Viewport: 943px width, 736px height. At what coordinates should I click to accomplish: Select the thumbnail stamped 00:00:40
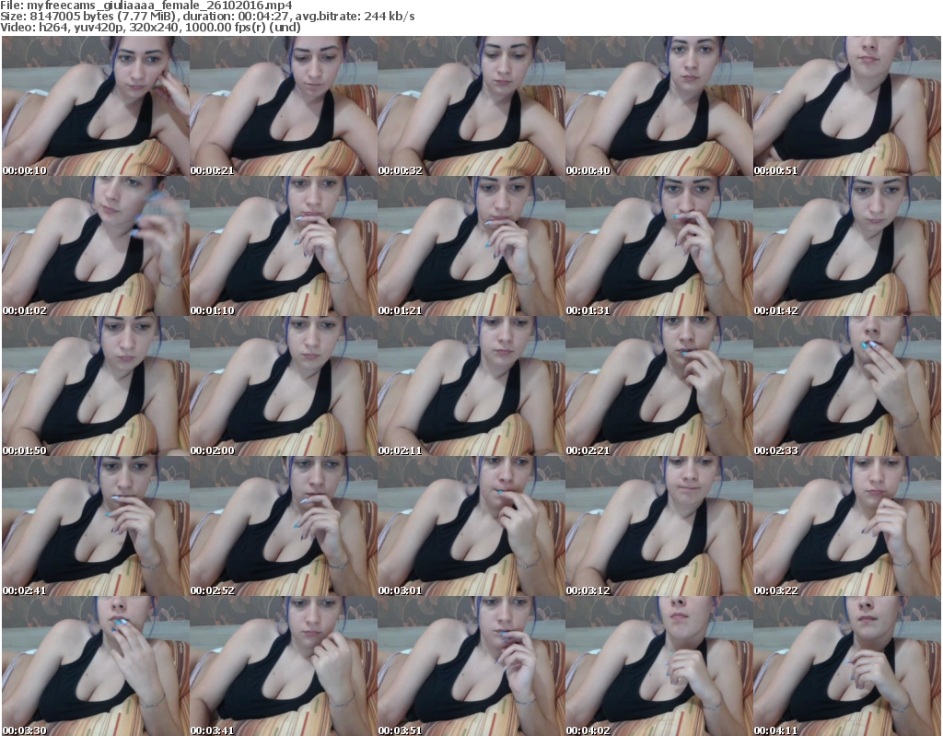[658, 106]
